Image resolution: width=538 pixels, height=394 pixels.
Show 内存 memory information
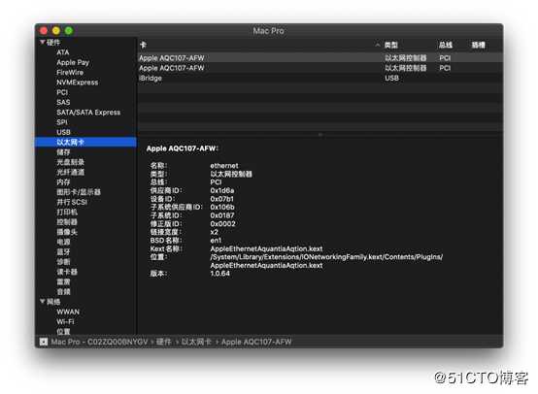pos(63,182)
